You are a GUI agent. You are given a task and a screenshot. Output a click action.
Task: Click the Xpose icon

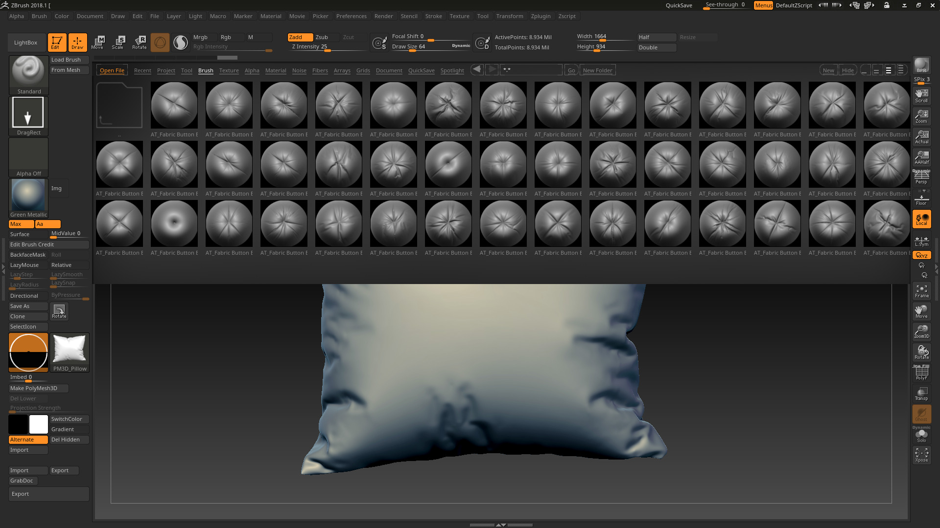pos(921,455)
